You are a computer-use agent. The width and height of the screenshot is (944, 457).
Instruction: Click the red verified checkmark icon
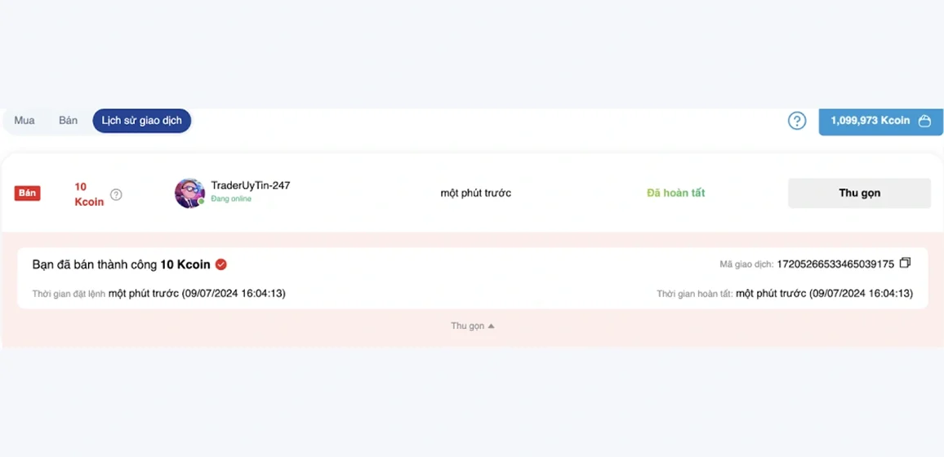tap(221, 264)
